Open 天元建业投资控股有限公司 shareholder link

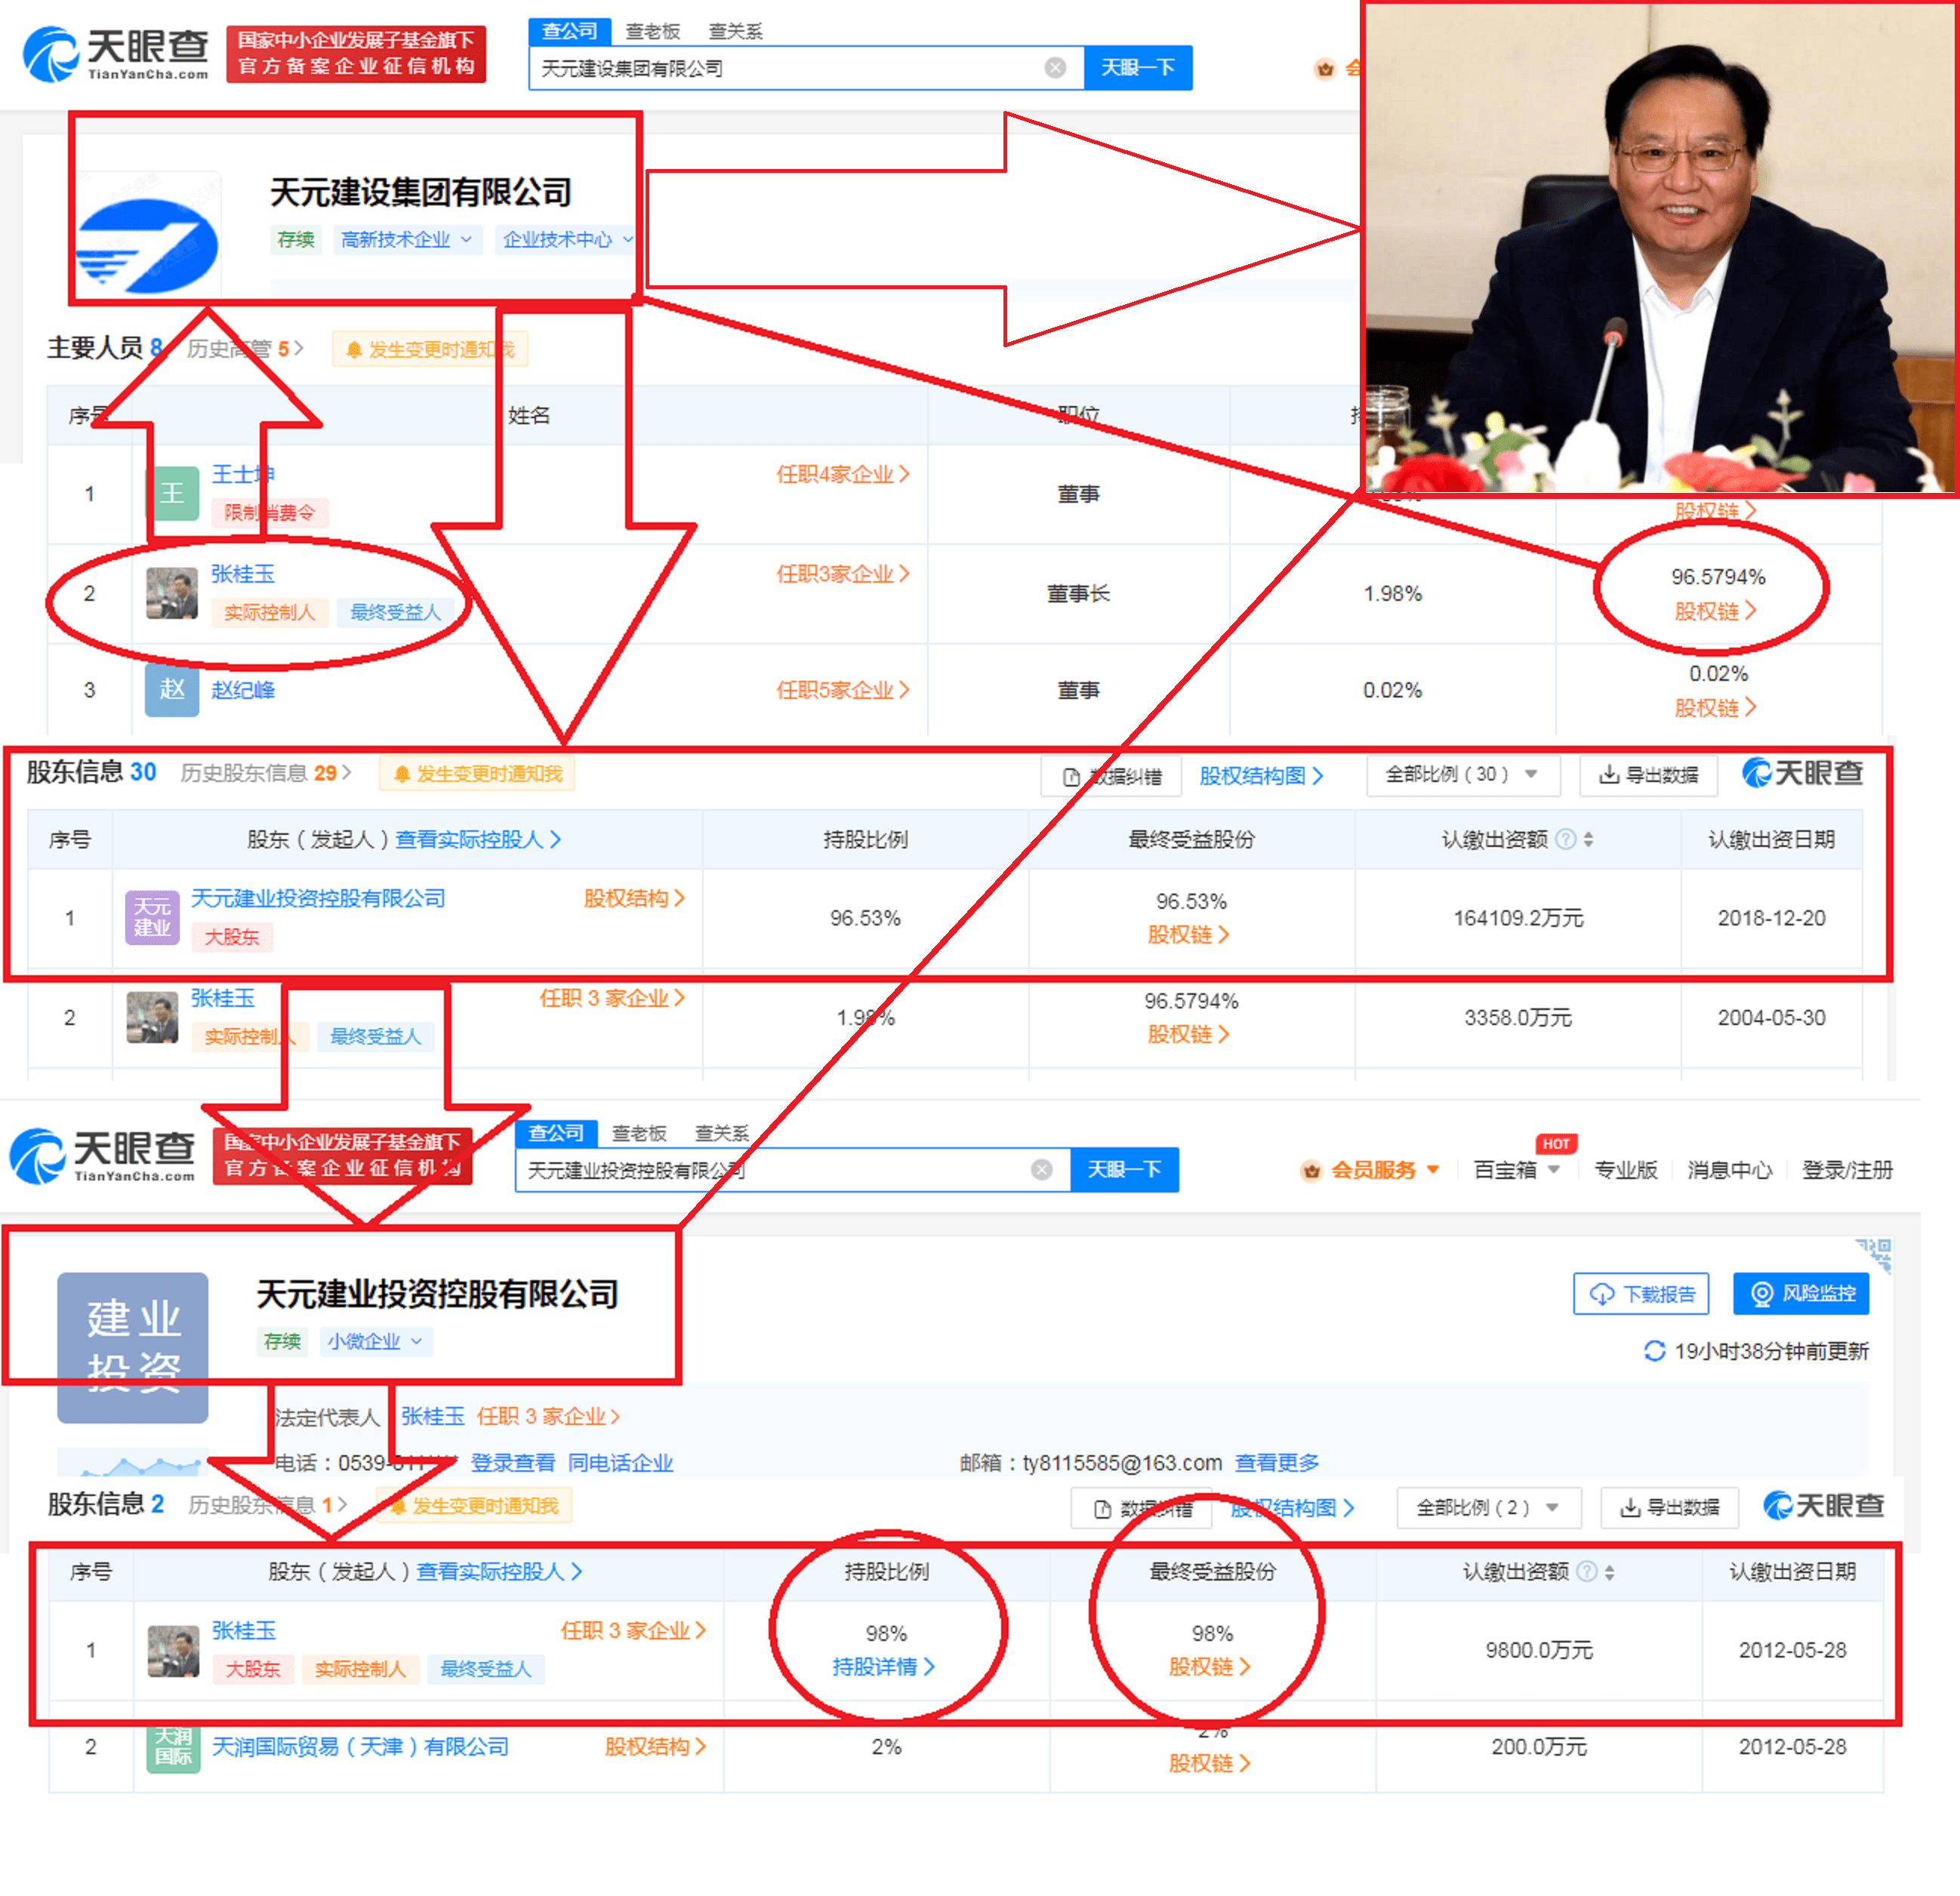point(318,897)
